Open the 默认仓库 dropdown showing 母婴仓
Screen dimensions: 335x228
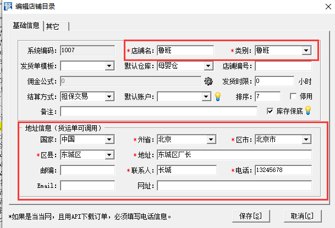click(x=208, y=66)
